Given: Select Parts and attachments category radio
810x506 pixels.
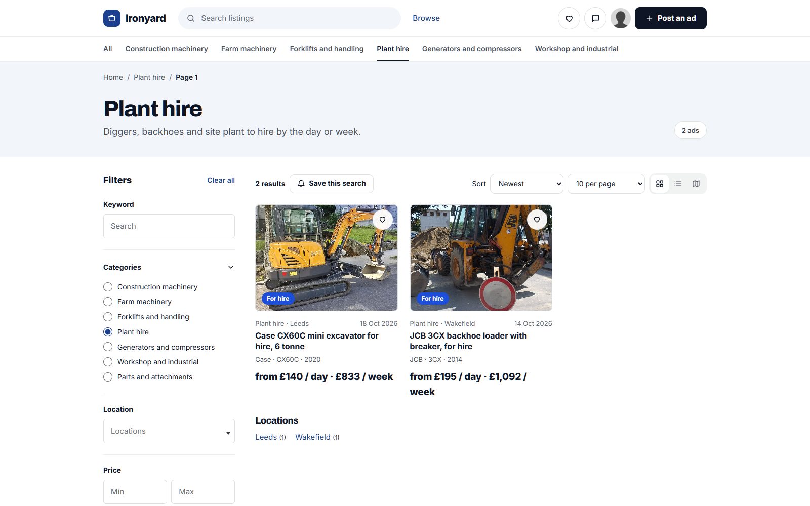Looking at the screenshot, I should tap(108, 377).
